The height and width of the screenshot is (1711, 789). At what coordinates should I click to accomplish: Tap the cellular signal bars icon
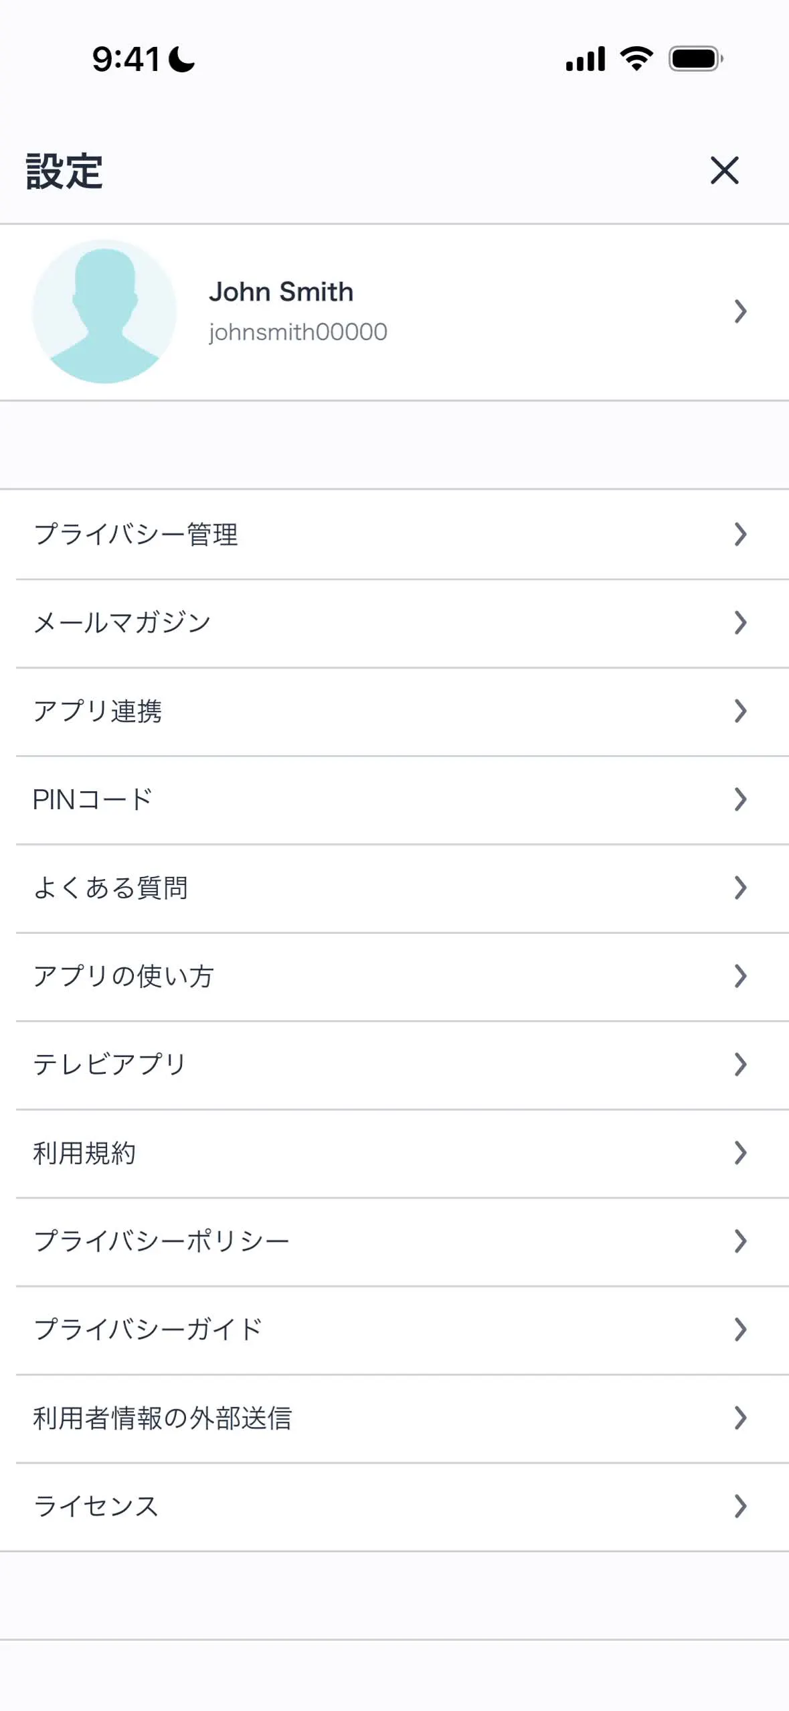[586, 59]
